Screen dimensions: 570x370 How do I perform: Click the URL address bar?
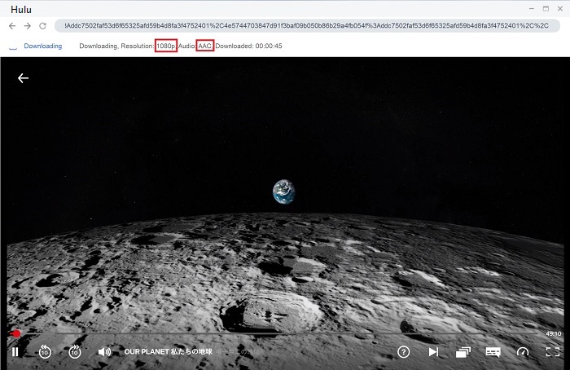pyautogui.click(x=309, y=26)
